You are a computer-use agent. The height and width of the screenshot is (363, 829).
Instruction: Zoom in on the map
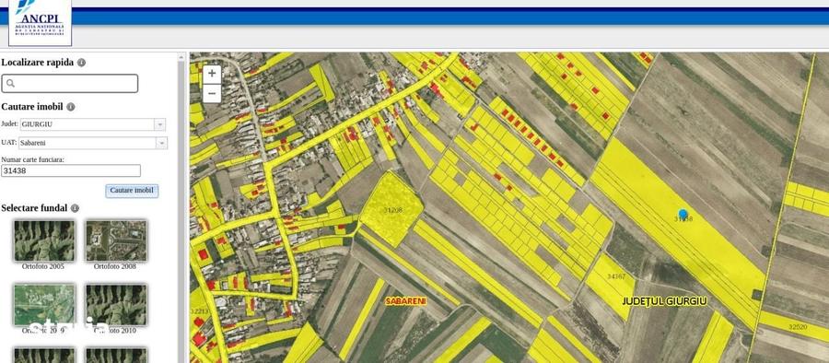[212, 74]
